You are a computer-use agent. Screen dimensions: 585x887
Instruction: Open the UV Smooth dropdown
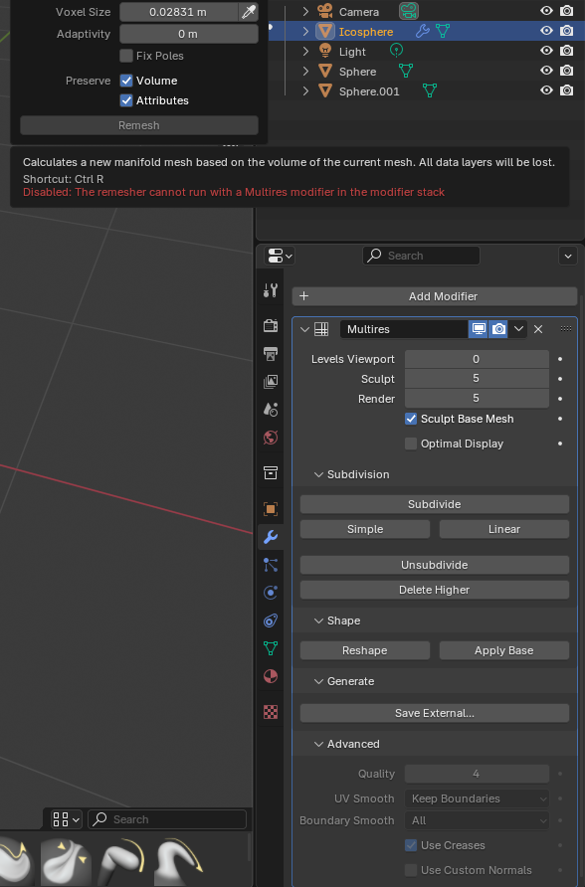pyautogui.click(x=477, y=798)
